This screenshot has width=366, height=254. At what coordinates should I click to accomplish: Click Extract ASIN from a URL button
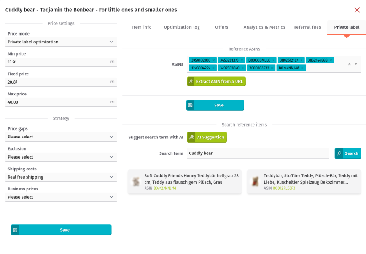(x=216, y=82)
